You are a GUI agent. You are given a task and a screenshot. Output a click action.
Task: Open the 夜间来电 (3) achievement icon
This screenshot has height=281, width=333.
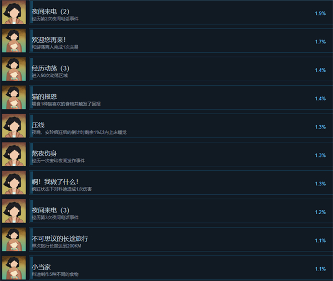tap(14, 211)
